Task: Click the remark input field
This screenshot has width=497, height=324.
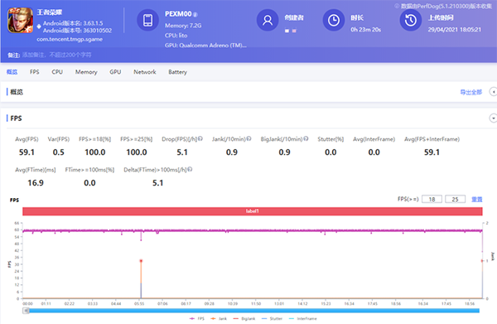Action: tap(56, 55)
